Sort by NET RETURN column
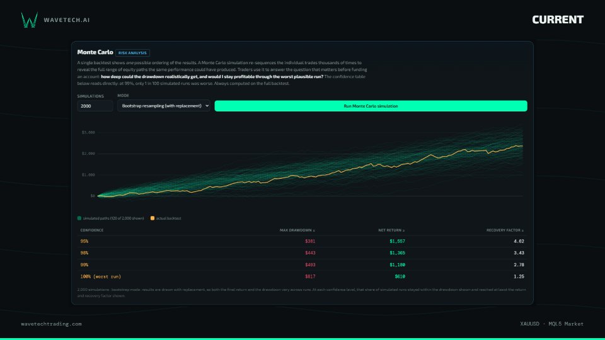605x340 pixels. [x=391, y=230]
